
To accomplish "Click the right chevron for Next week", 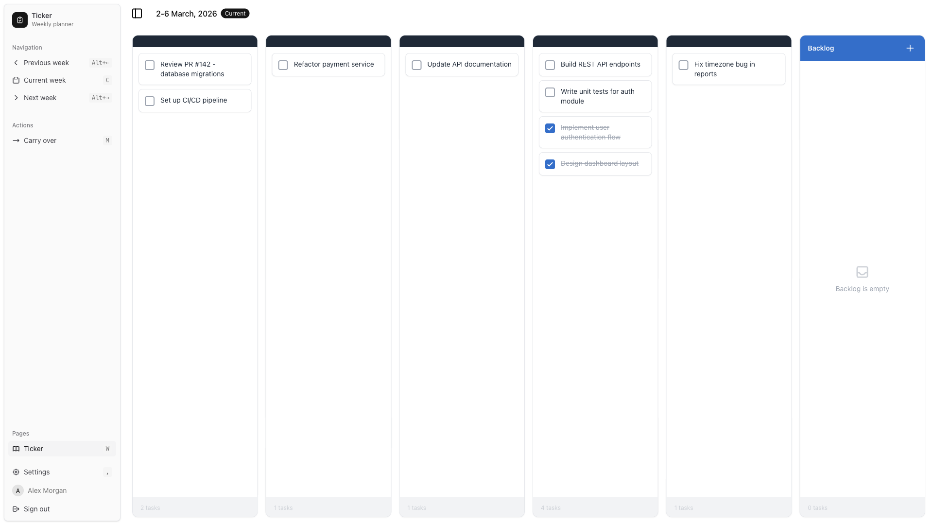I will [16, 98].
